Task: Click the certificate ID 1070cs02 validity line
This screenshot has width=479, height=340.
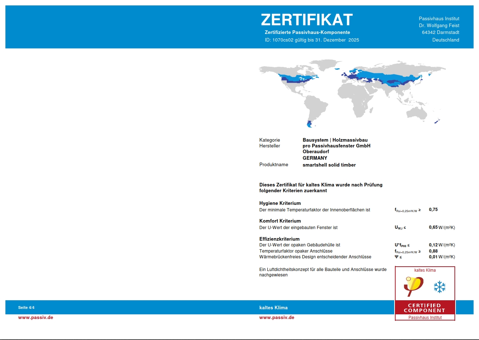Action: pos(312,40)
